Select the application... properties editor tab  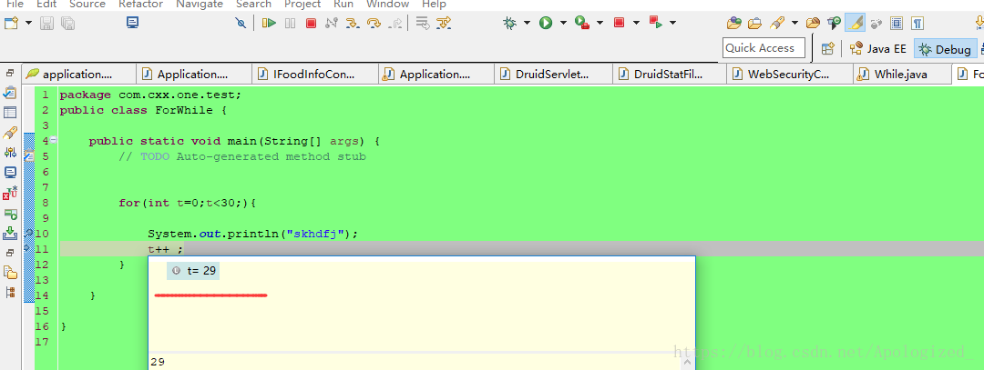(x=77, y=74)
